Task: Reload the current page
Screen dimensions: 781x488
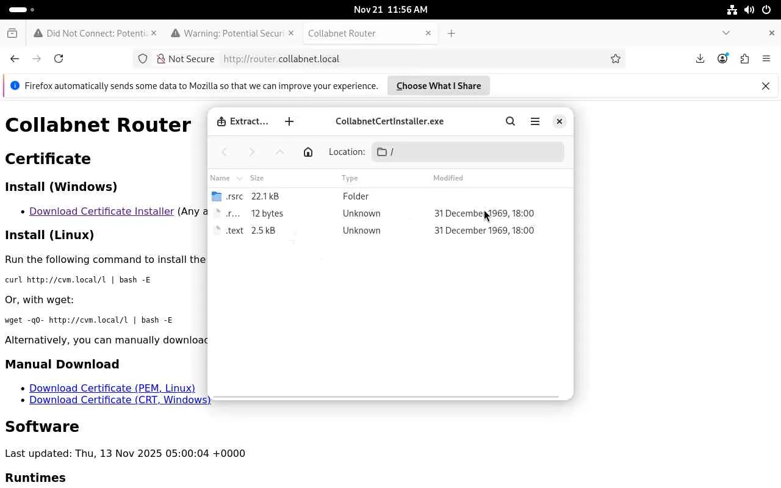Action: [x=59, y=59]
